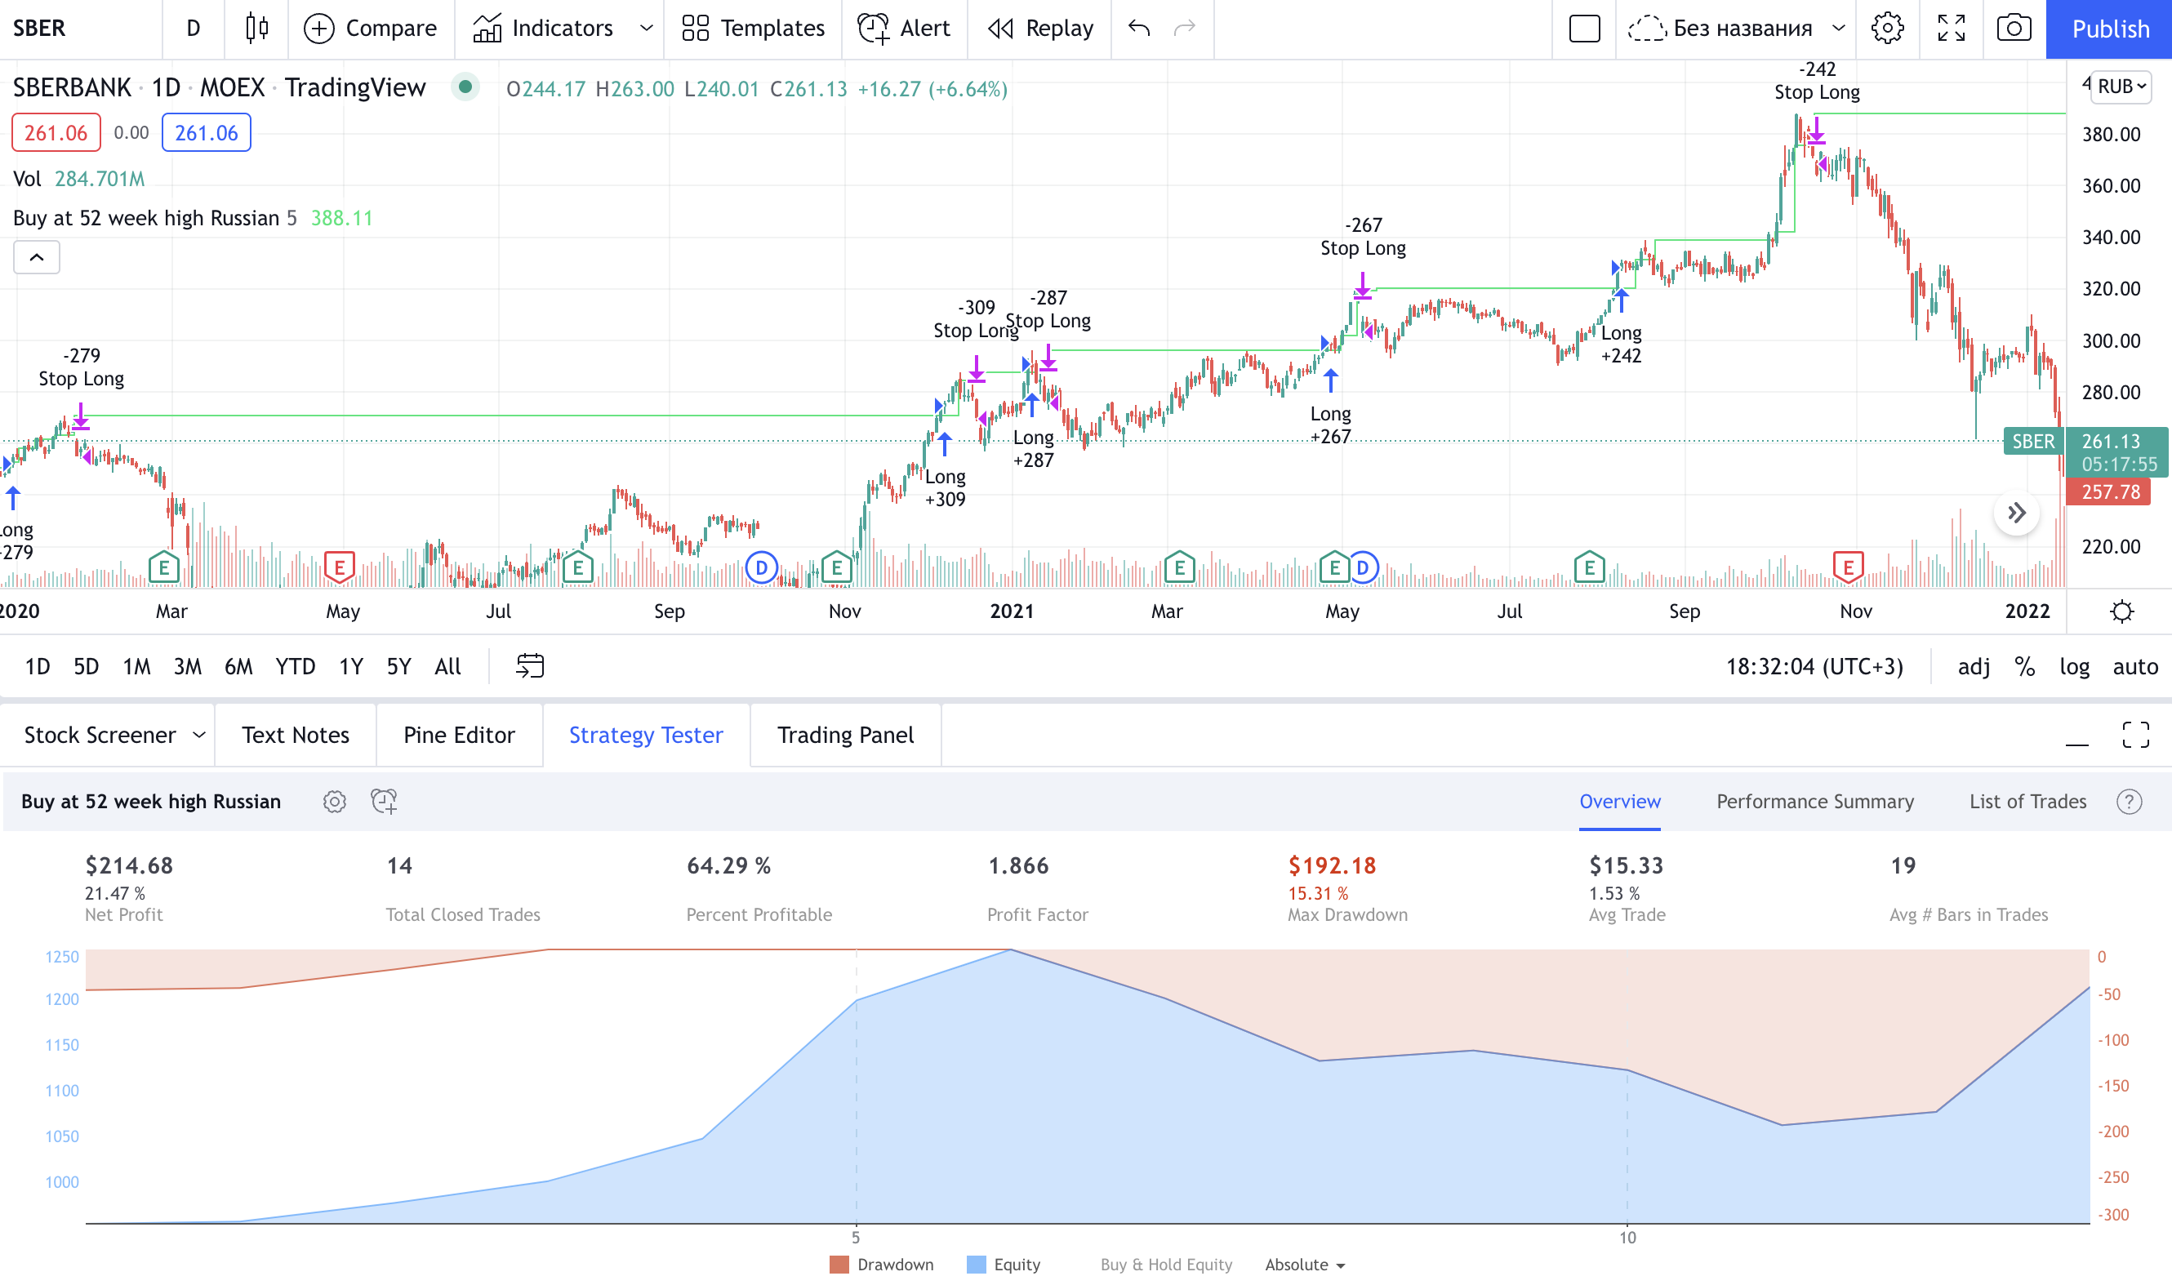Select the Strategy Tester tab

point(646,735)
